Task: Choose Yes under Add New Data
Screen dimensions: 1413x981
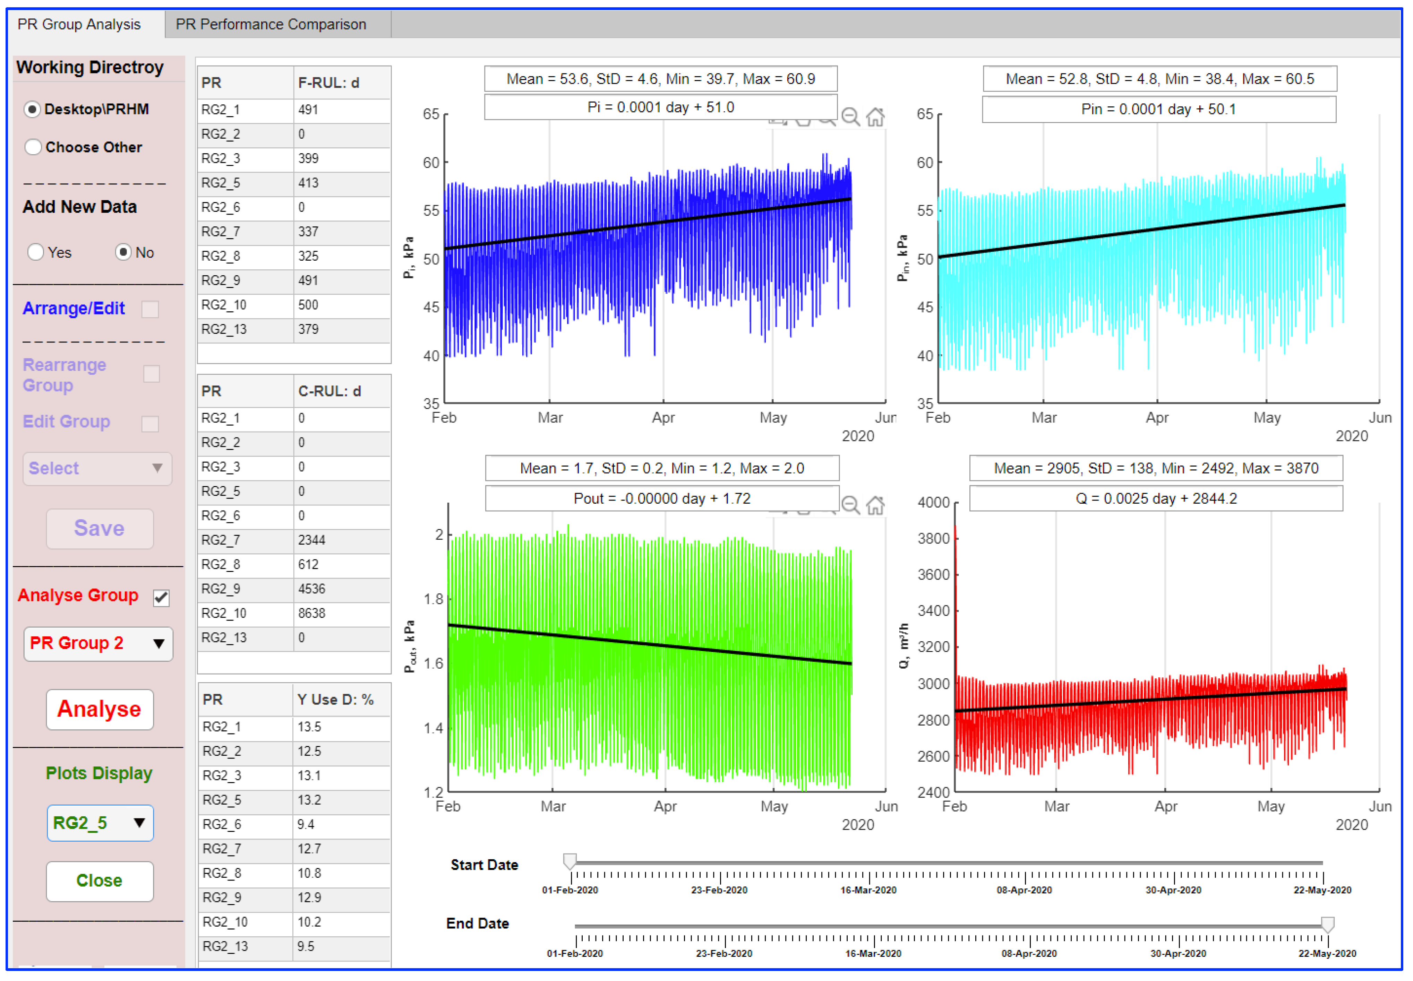Action: coord(36,253)
